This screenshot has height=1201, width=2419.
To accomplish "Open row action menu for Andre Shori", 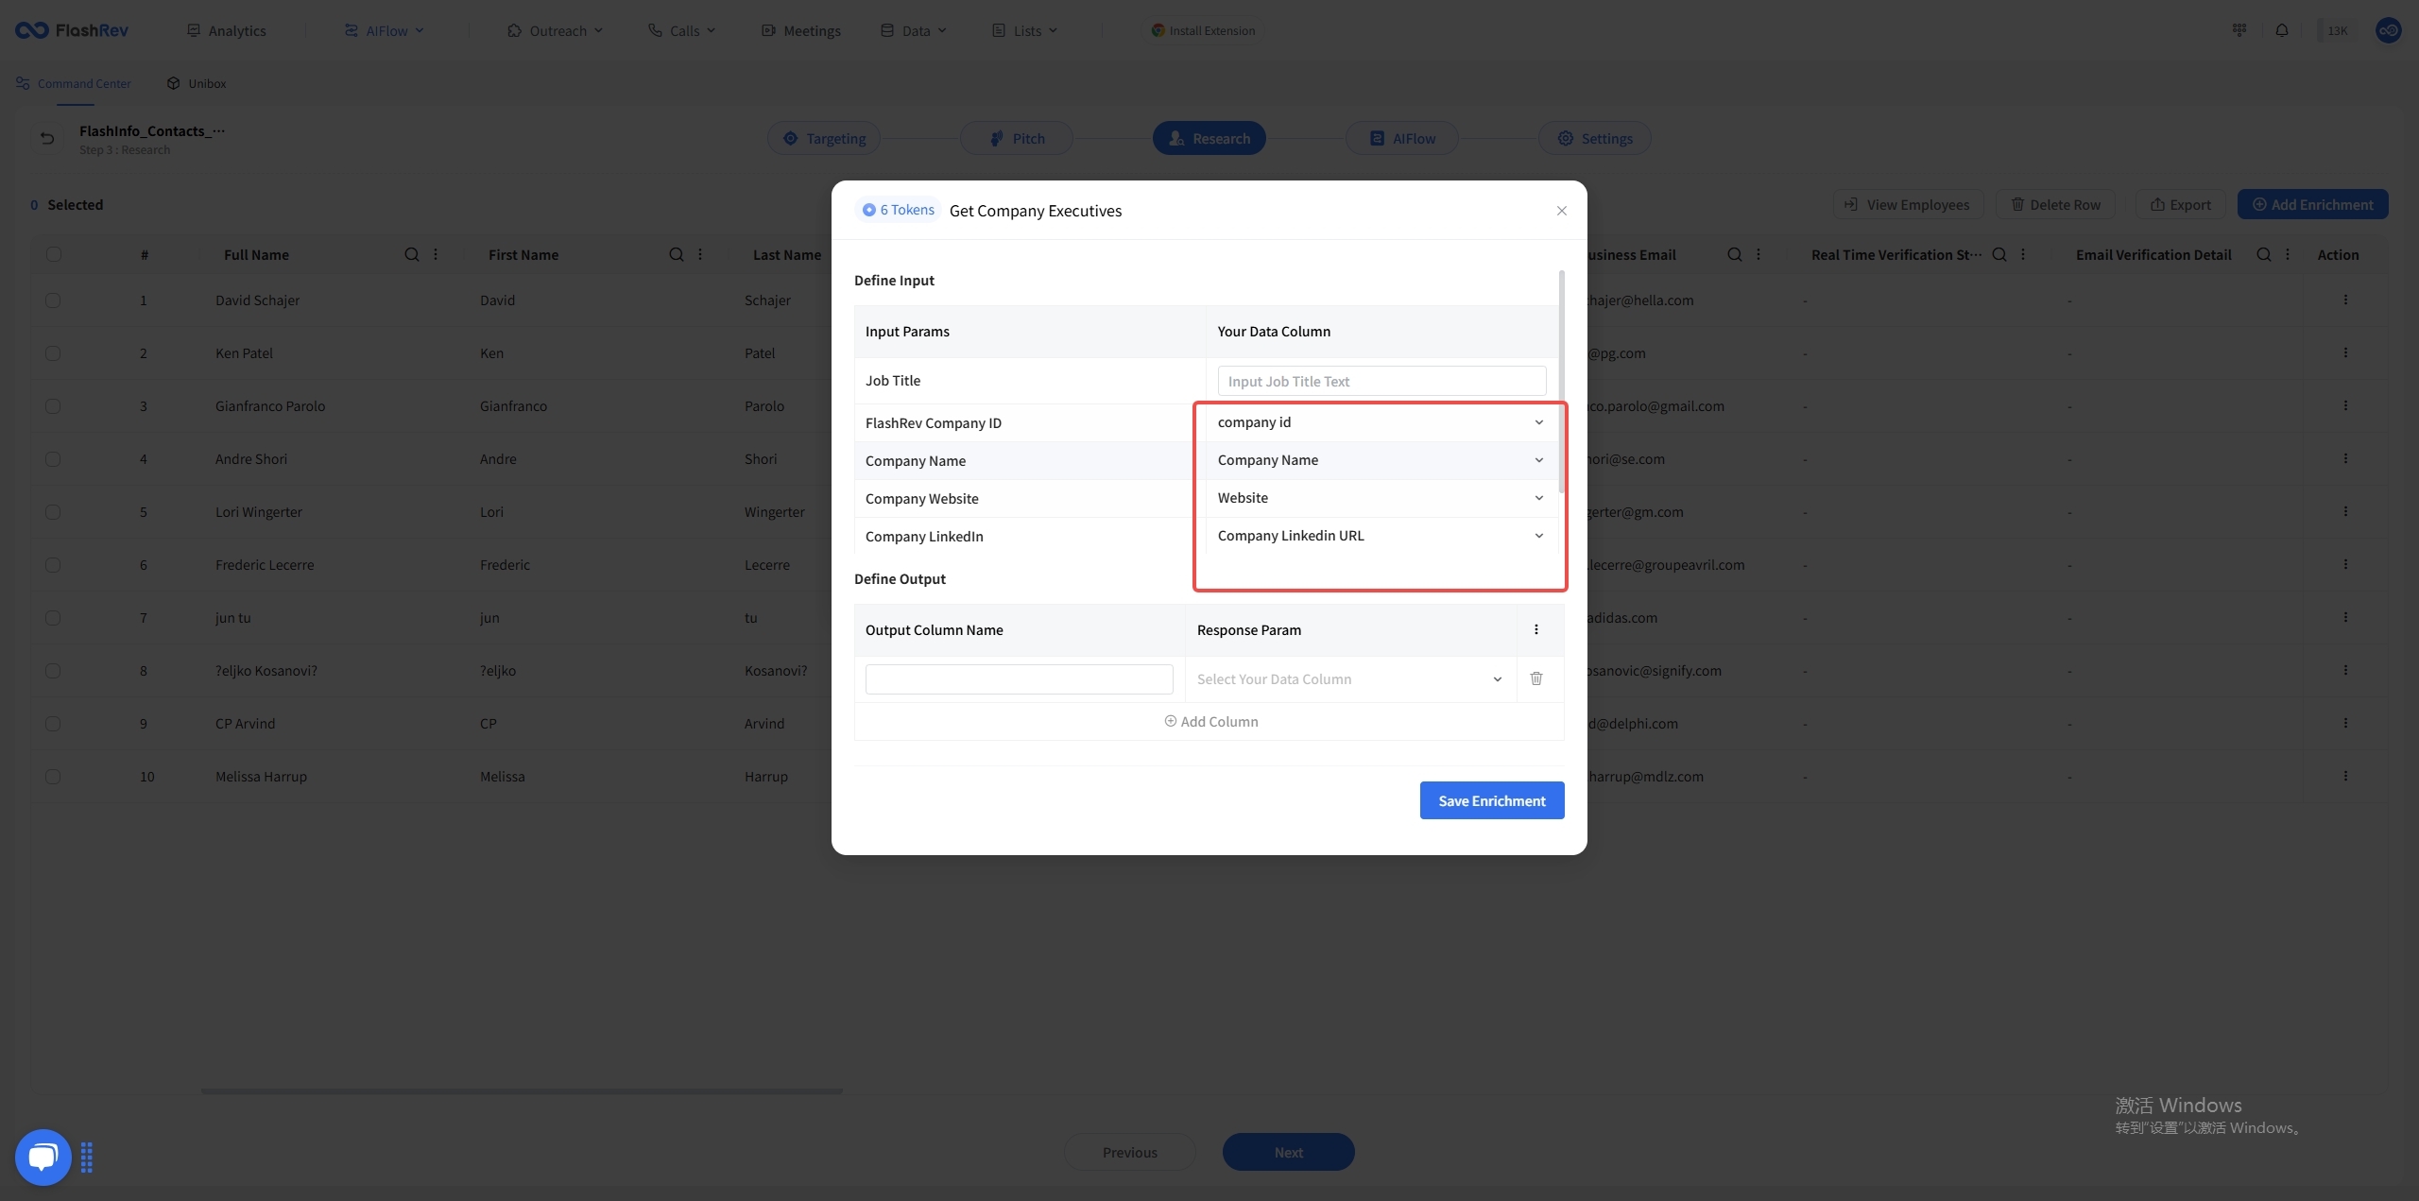I will [x=2345, y=458].
